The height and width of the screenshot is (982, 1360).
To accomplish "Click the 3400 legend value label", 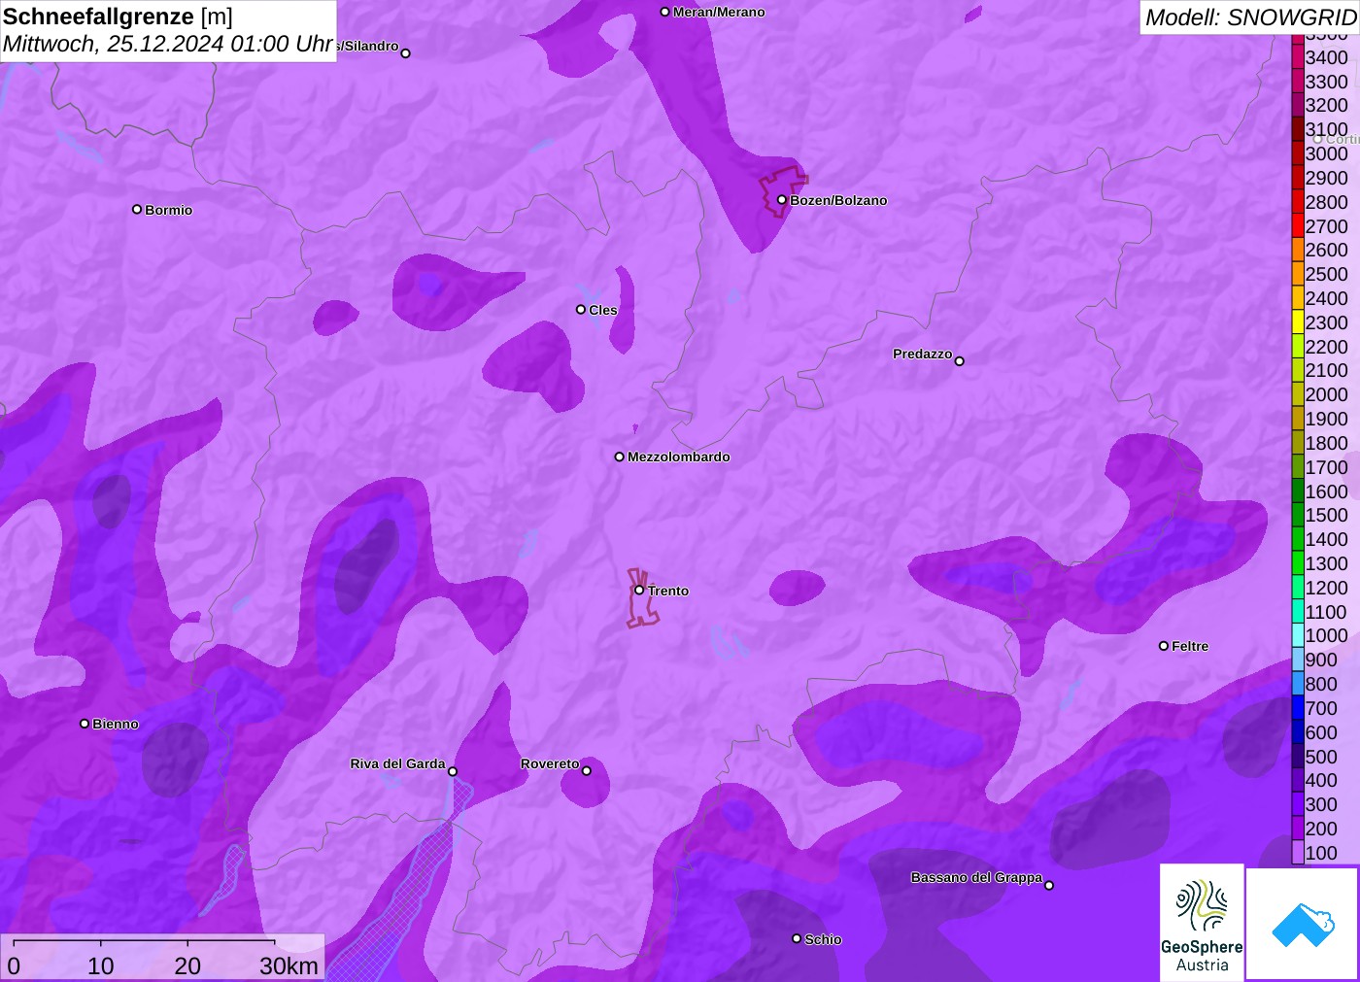I will click(1326, 57).
